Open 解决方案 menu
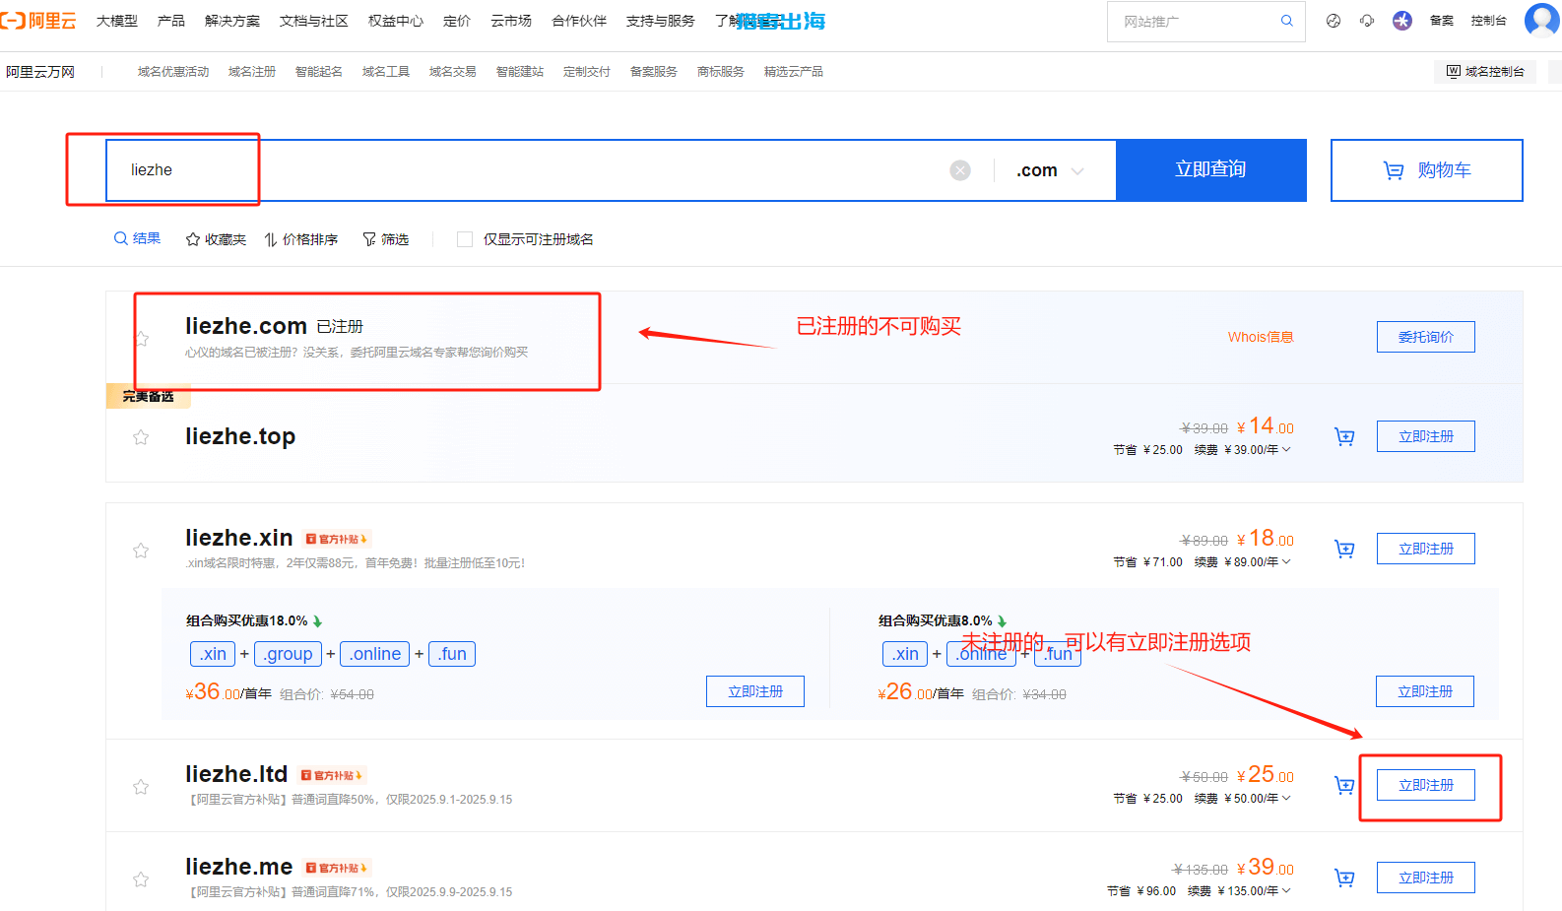This screenshot has width=1562, height=911. [232, 21]
